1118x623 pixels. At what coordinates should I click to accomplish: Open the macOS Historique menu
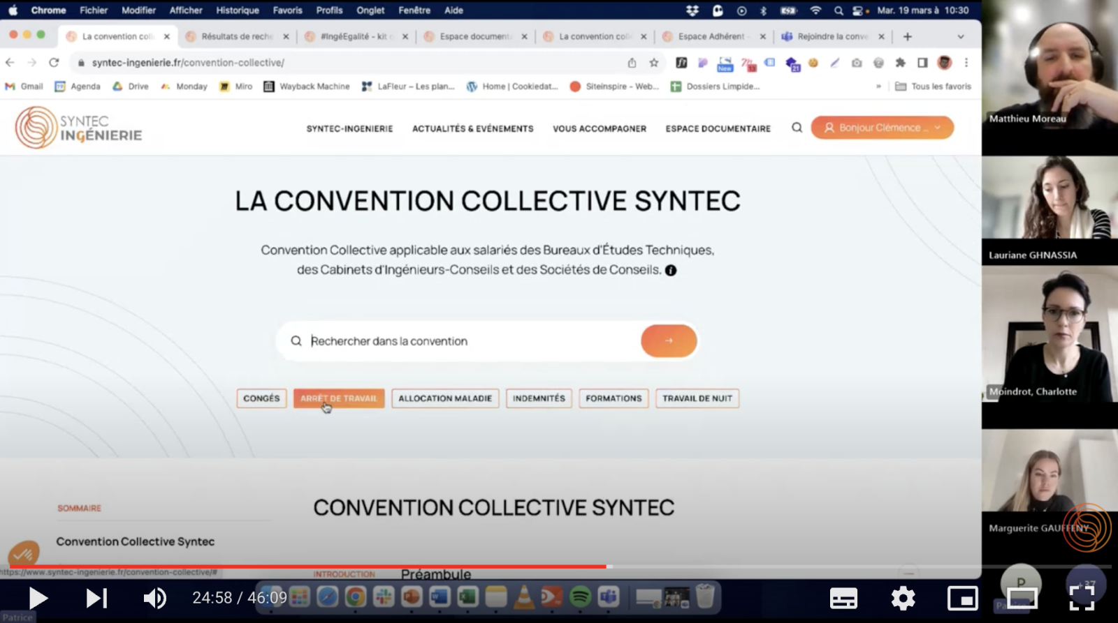click(x=238, y=10)
